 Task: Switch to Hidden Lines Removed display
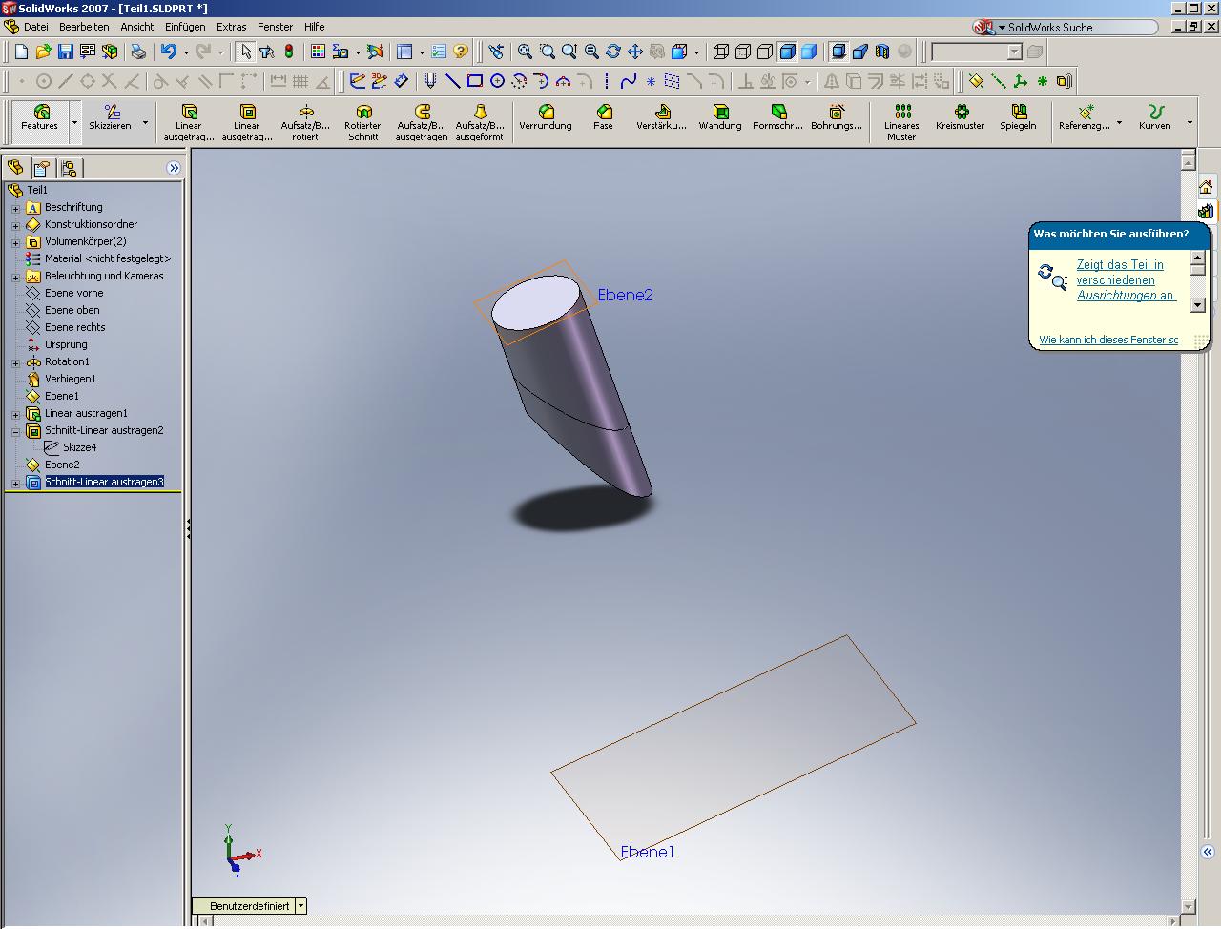[x=765, y=52]
